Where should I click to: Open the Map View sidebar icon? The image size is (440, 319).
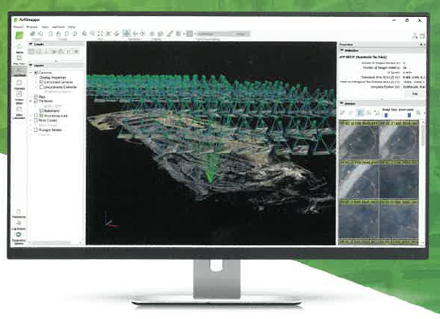(x=19, y=60)
